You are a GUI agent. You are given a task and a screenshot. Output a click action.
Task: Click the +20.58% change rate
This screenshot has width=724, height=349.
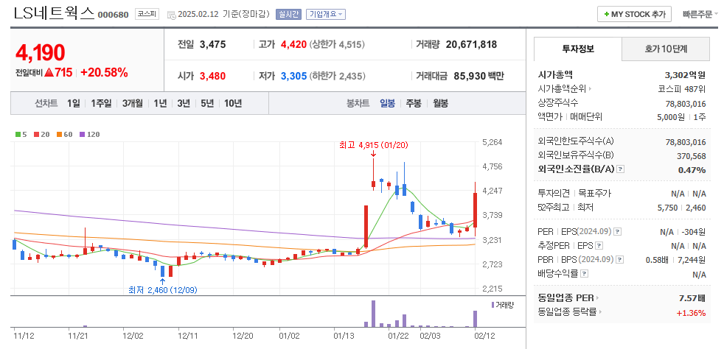click(x=104, y=72)
